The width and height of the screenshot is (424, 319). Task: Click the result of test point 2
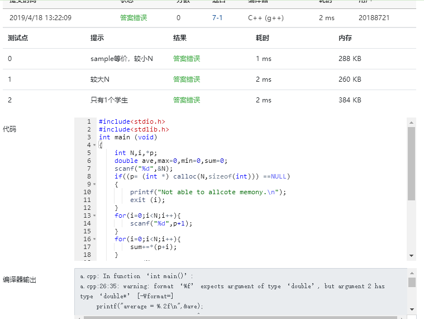point(187,100)
